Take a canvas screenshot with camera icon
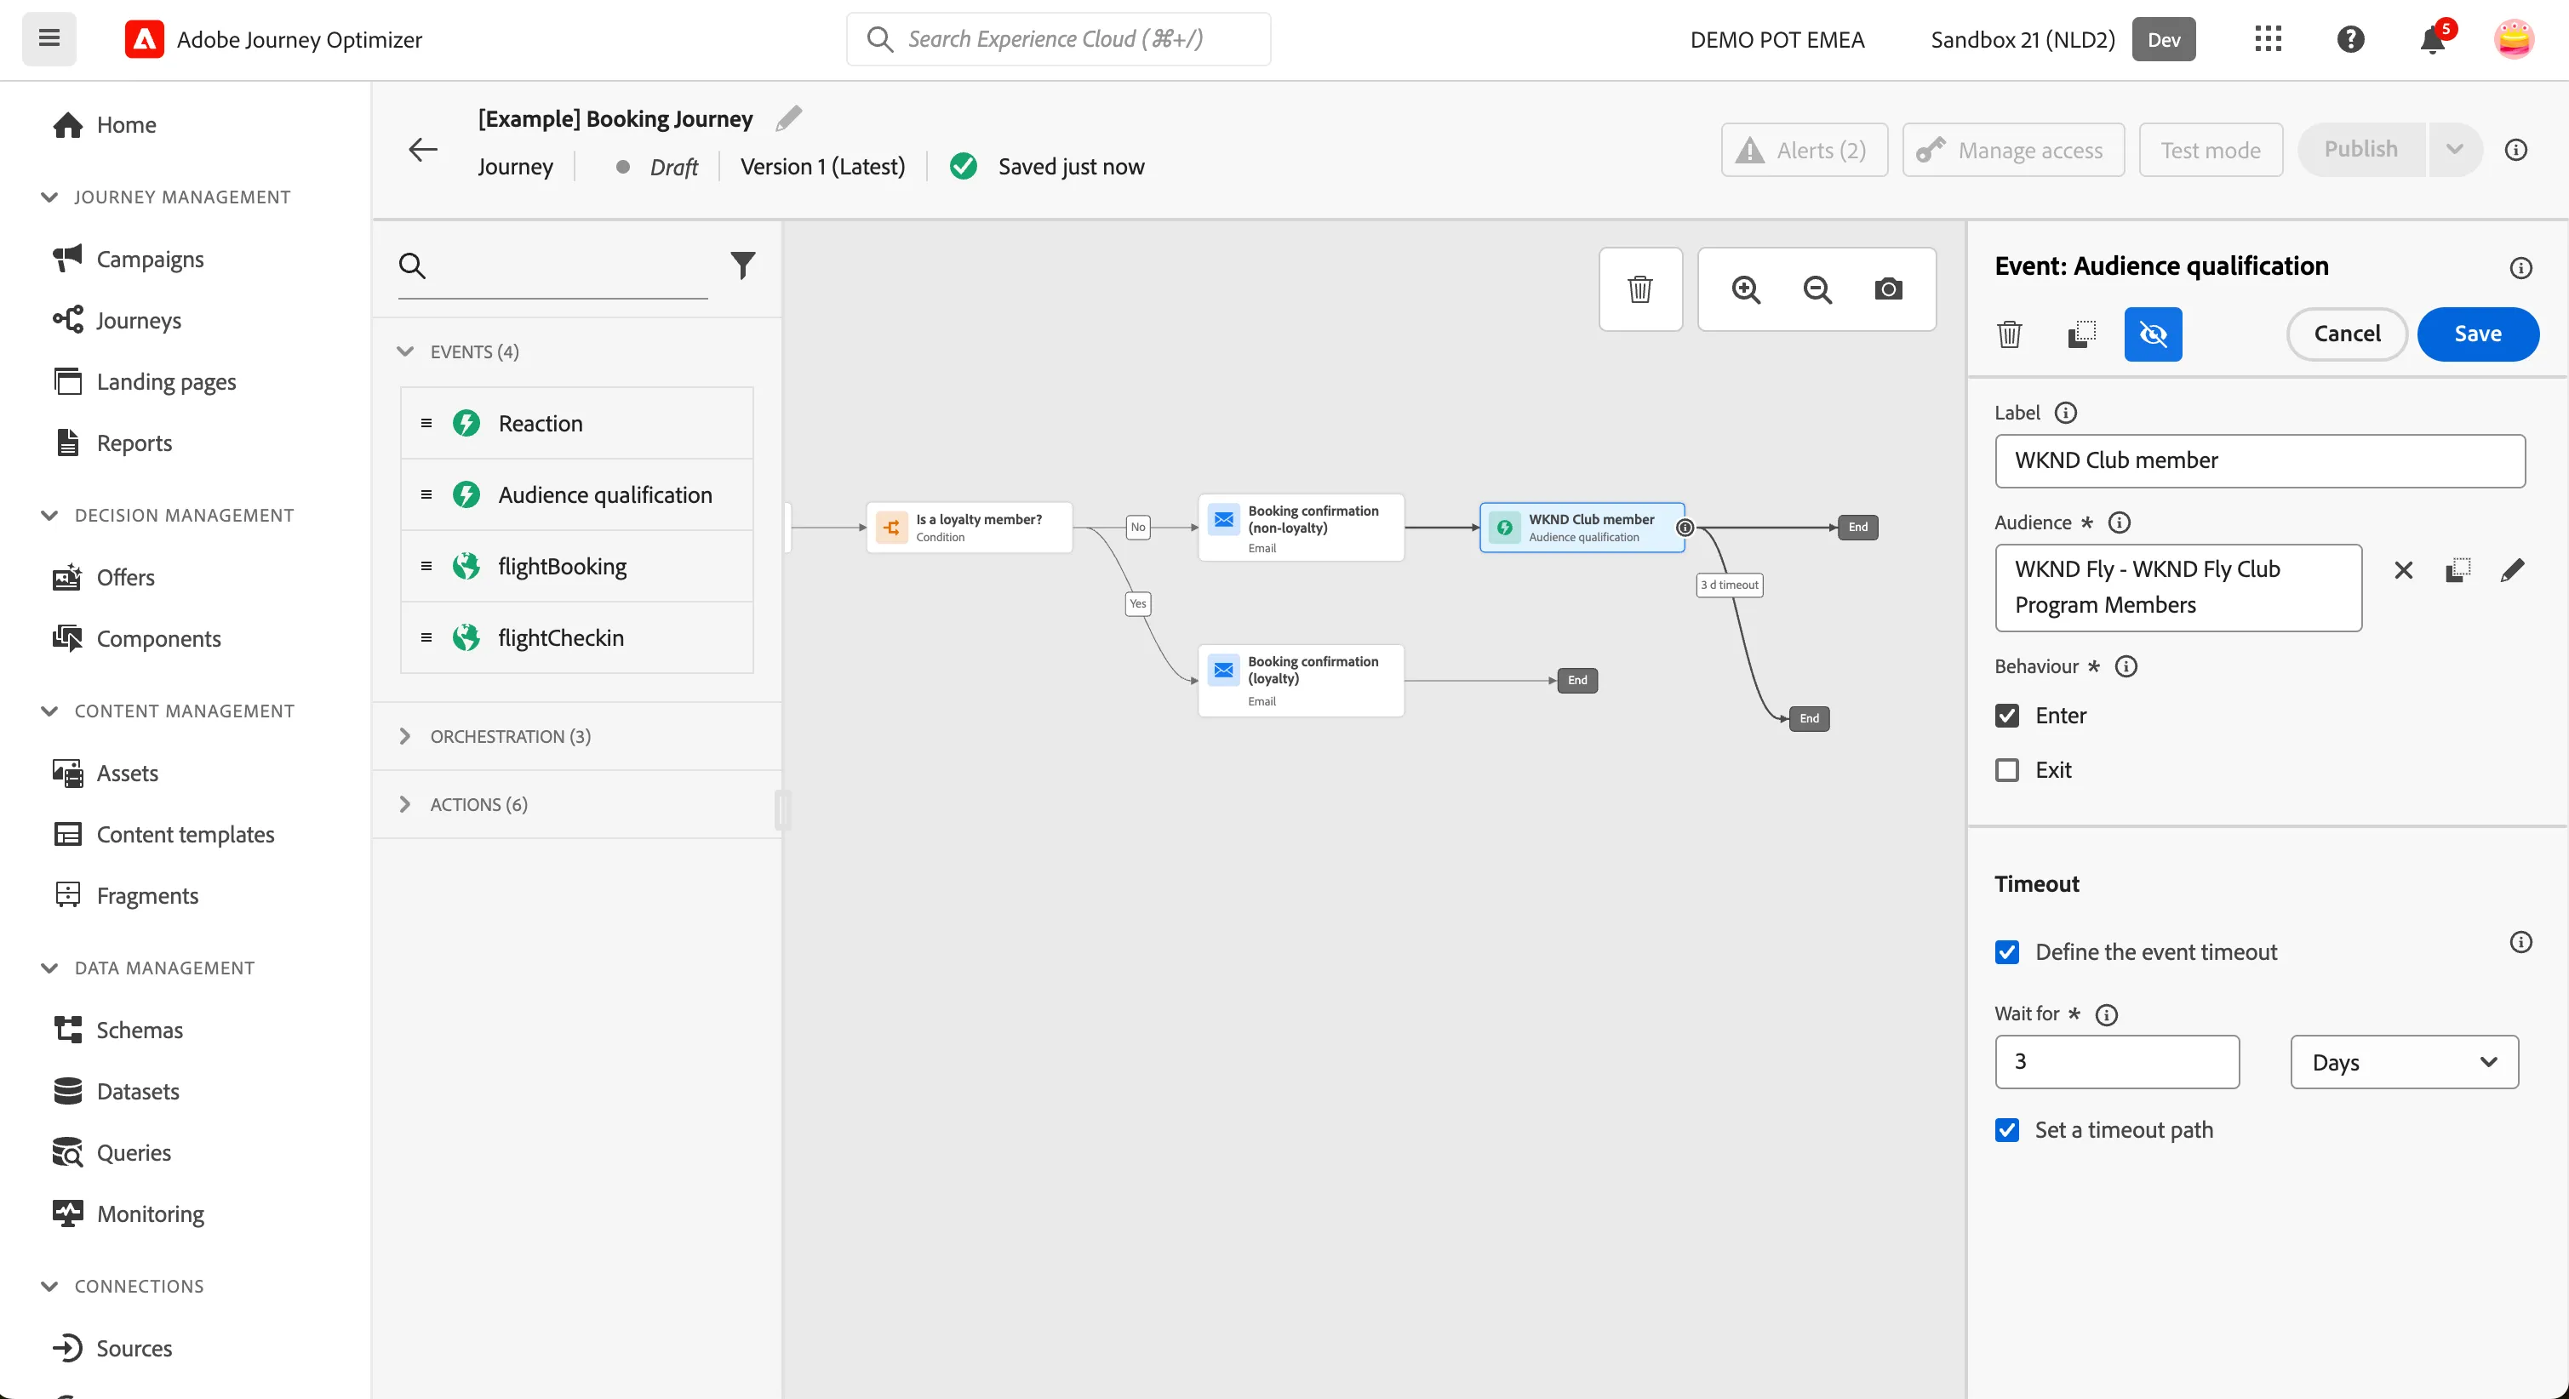 pyautogui.click(x=1888, y=289)
